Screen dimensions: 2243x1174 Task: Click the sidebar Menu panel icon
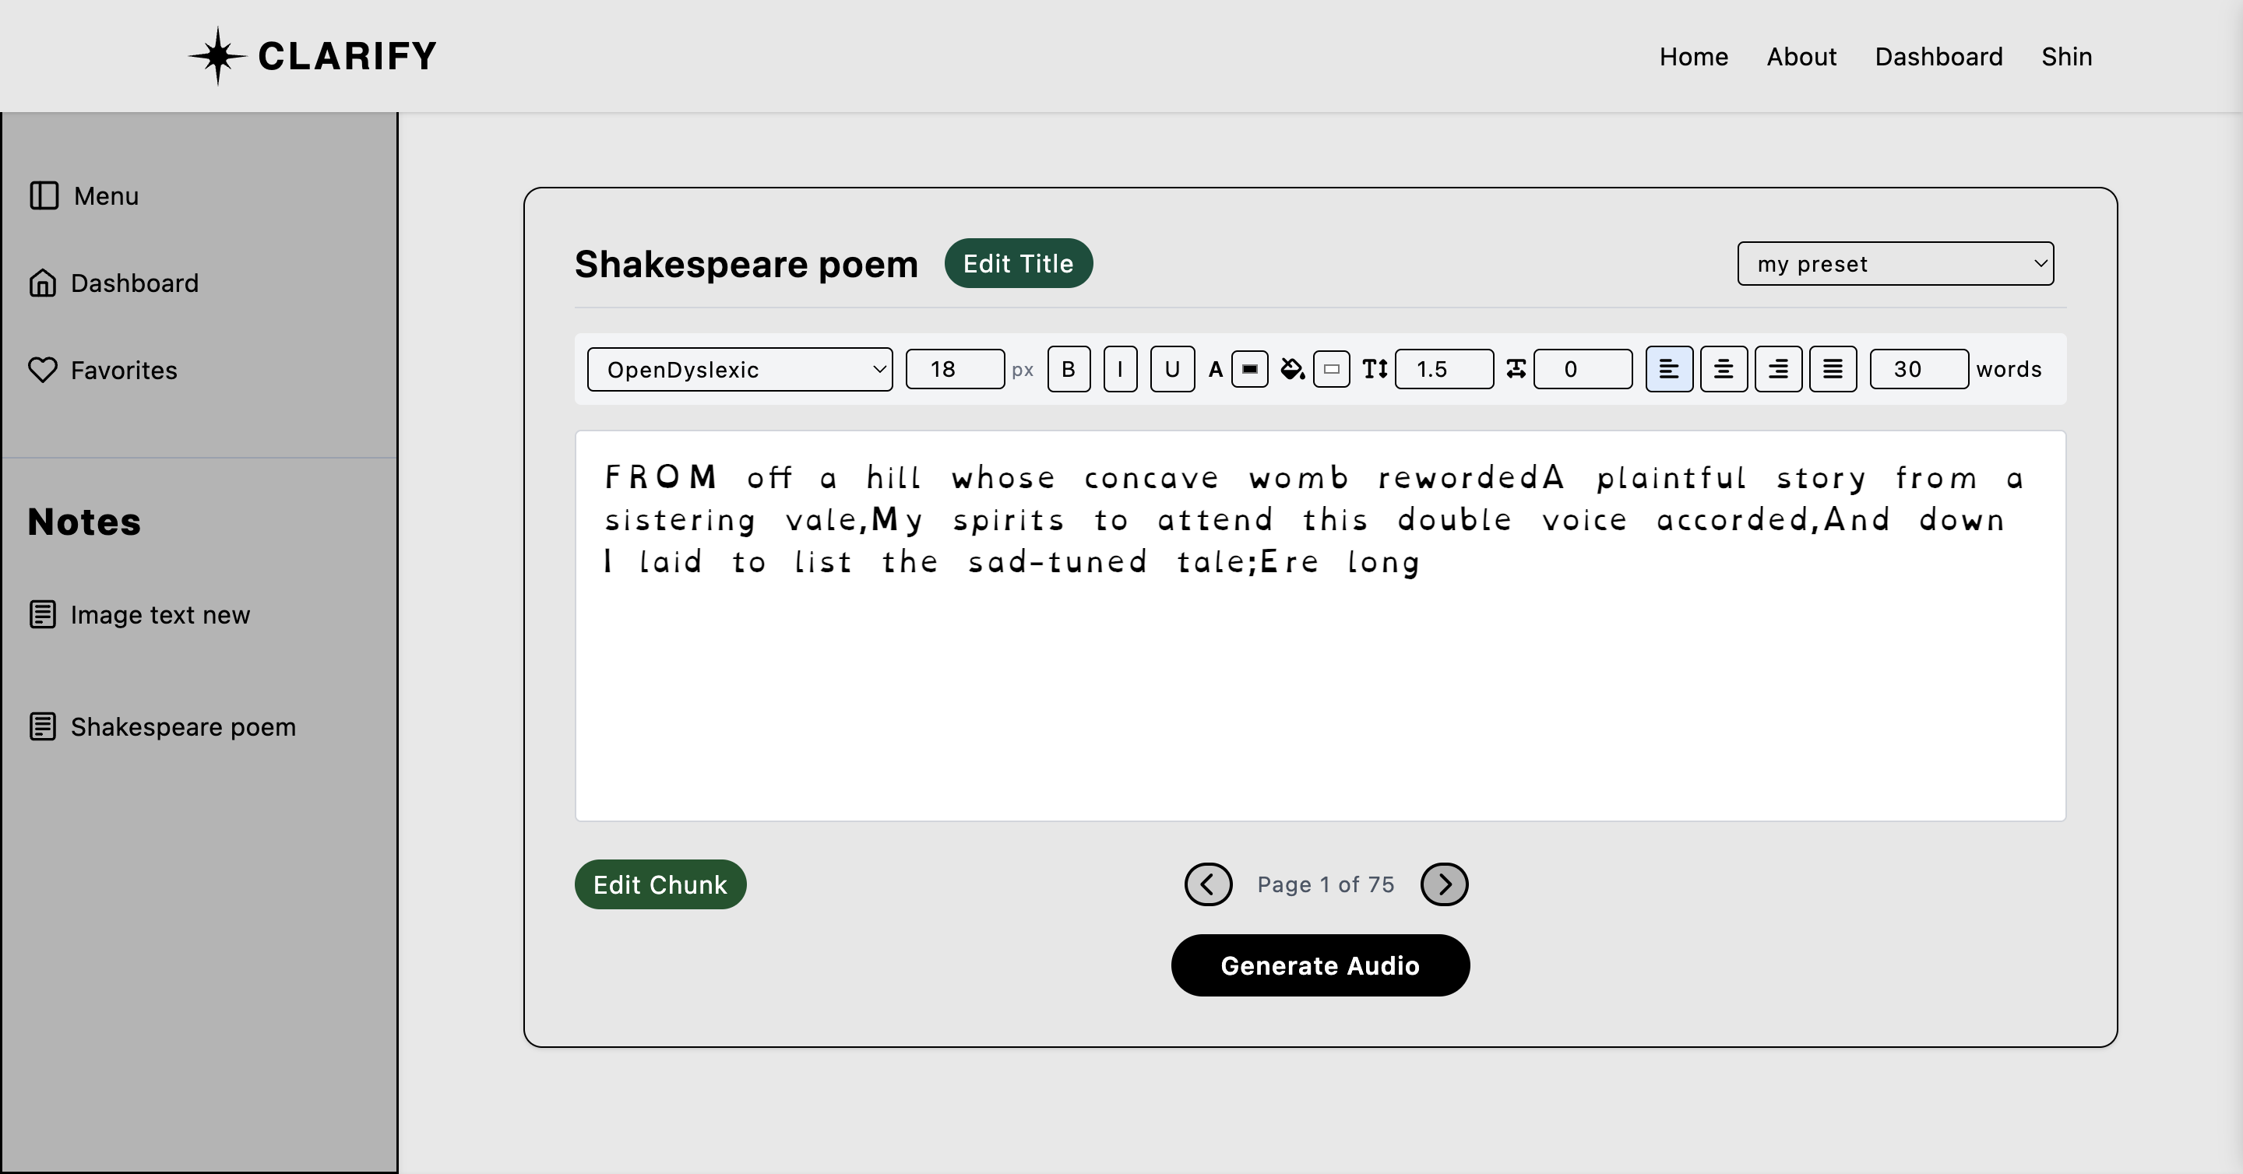(44, 196)
